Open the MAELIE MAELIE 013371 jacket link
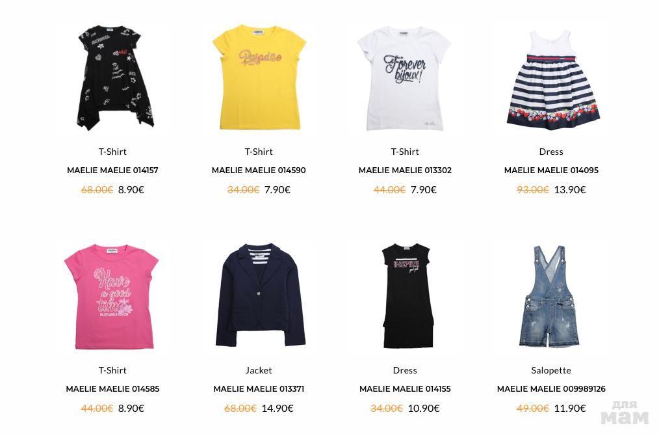The image size is (659, 434). [259, 389]
